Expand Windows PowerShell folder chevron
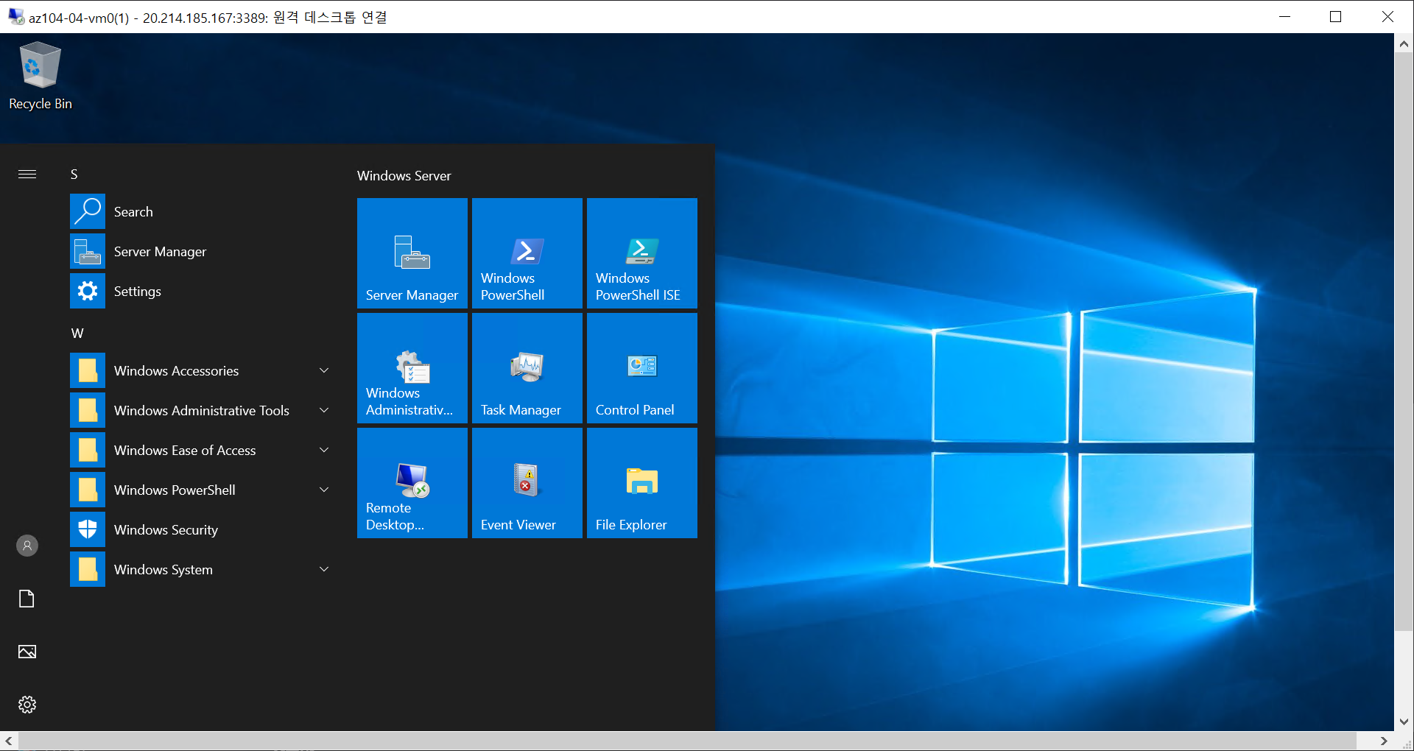1414x751 pixels. click(x=324, y=490)
